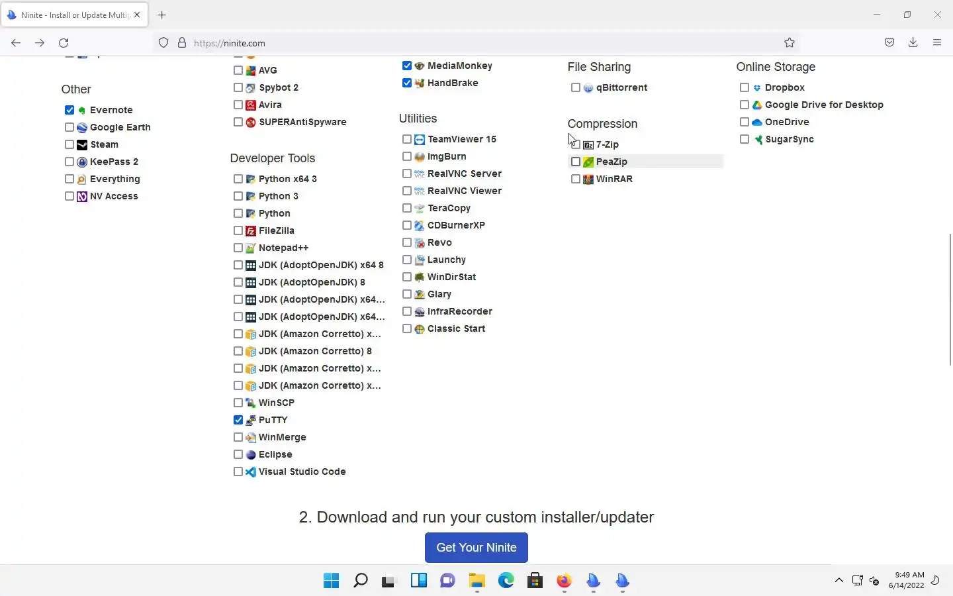The width and height of the screenshot is (953, 596).
Task: Open taskbar search
Action: [x=361, y=581]
